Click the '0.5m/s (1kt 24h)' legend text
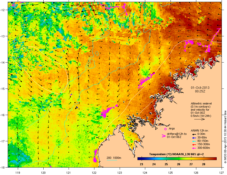227x175 pixels. (x=201, y=116)
